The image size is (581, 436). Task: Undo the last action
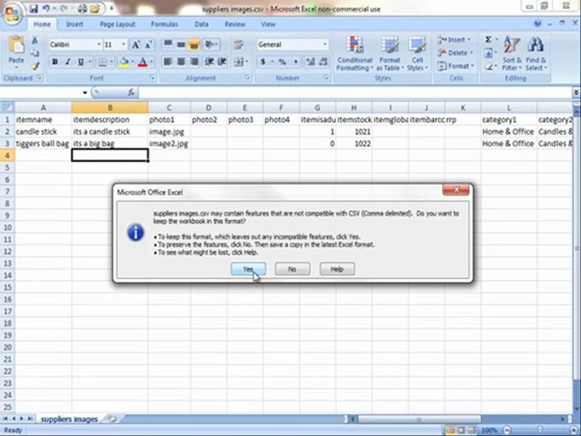[x=46, y=8]
